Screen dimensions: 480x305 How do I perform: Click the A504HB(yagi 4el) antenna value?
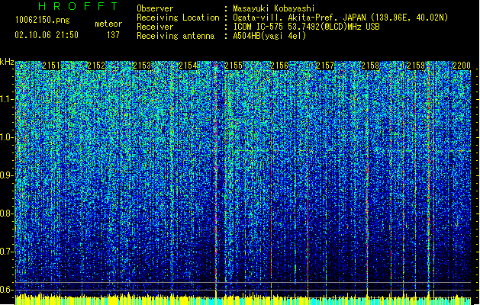click(269, 36)
